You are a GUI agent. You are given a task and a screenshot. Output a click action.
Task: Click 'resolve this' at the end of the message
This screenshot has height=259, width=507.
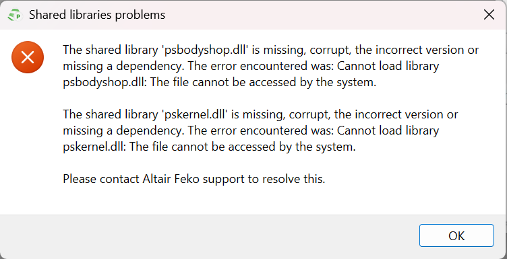[x=293, y=179]
